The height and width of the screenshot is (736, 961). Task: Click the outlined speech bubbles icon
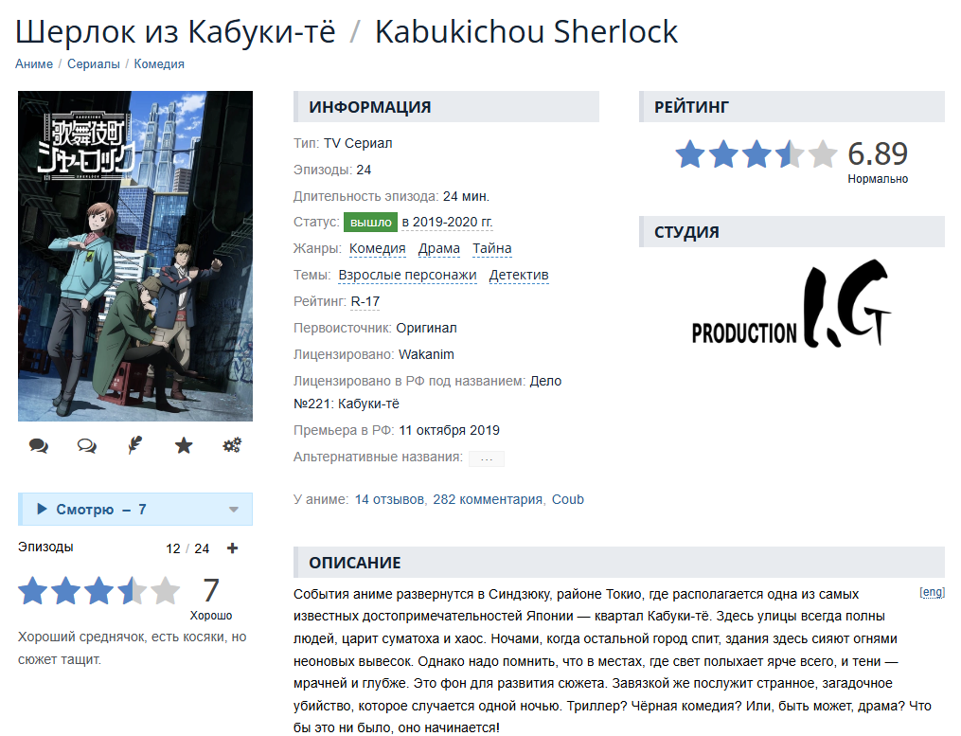coord(86,445)
